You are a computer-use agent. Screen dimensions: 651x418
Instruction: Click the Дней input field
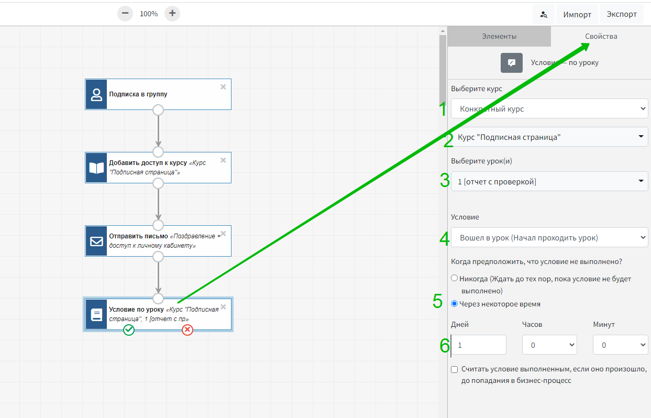tap(479, 345)
